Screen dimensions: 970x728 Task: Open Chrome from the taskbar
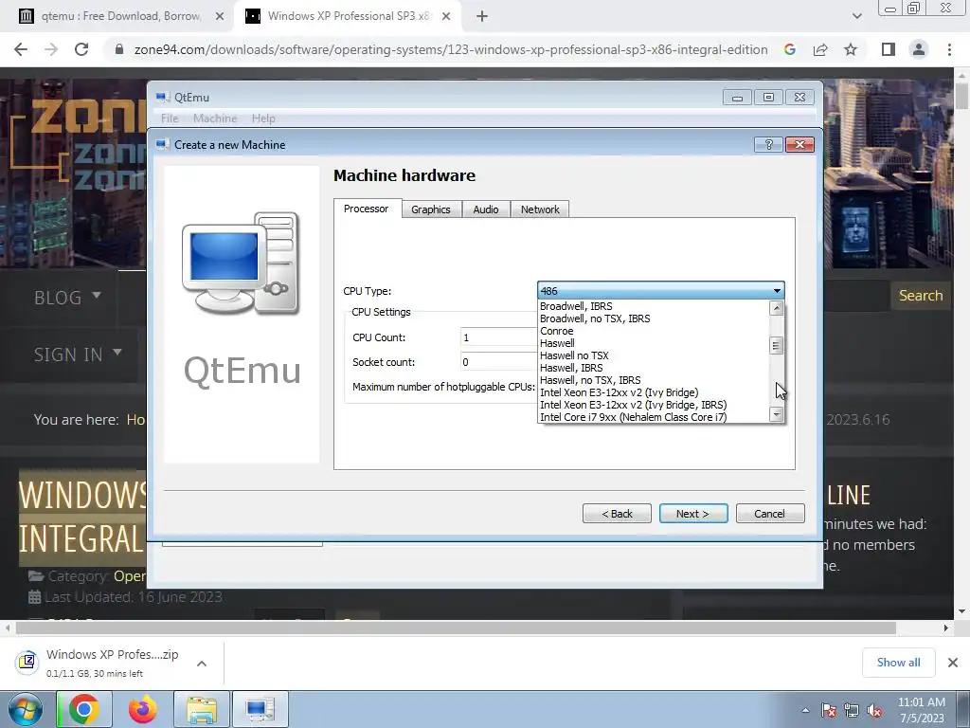pos(83,709)
